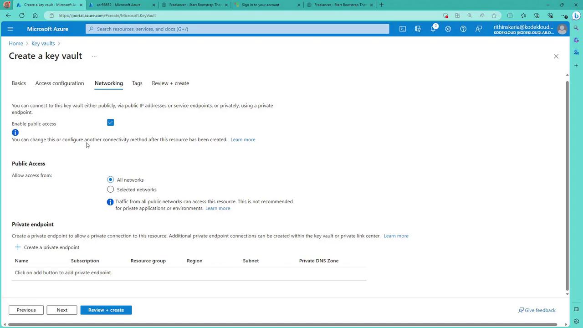Uncheck the Enable public access checkbox
The width and height of the screenshot is (583, 328).
pos(110,123)
